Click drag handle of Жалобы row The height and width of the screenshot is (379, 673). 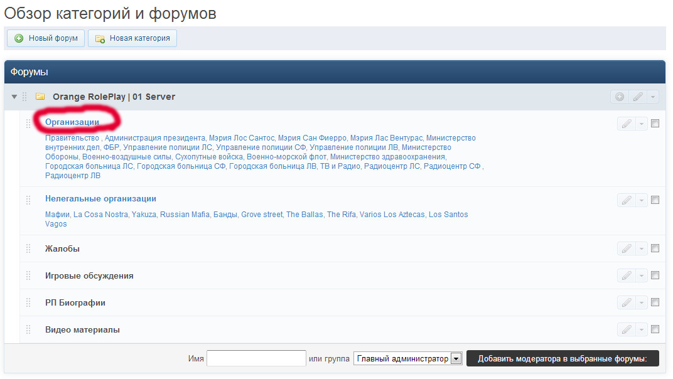pos(28,248)
